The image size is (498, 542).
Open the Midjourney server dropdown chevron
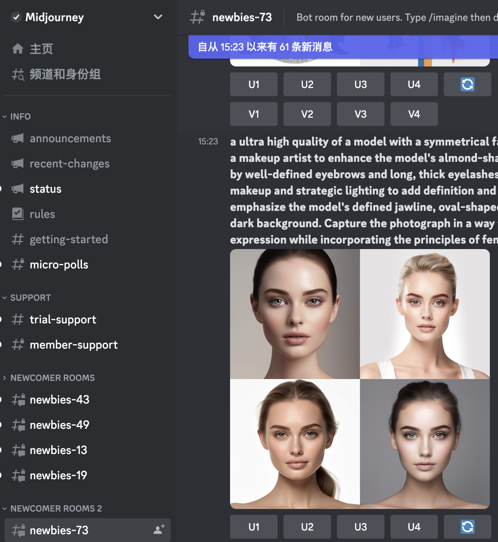click(x=158, y=17)
